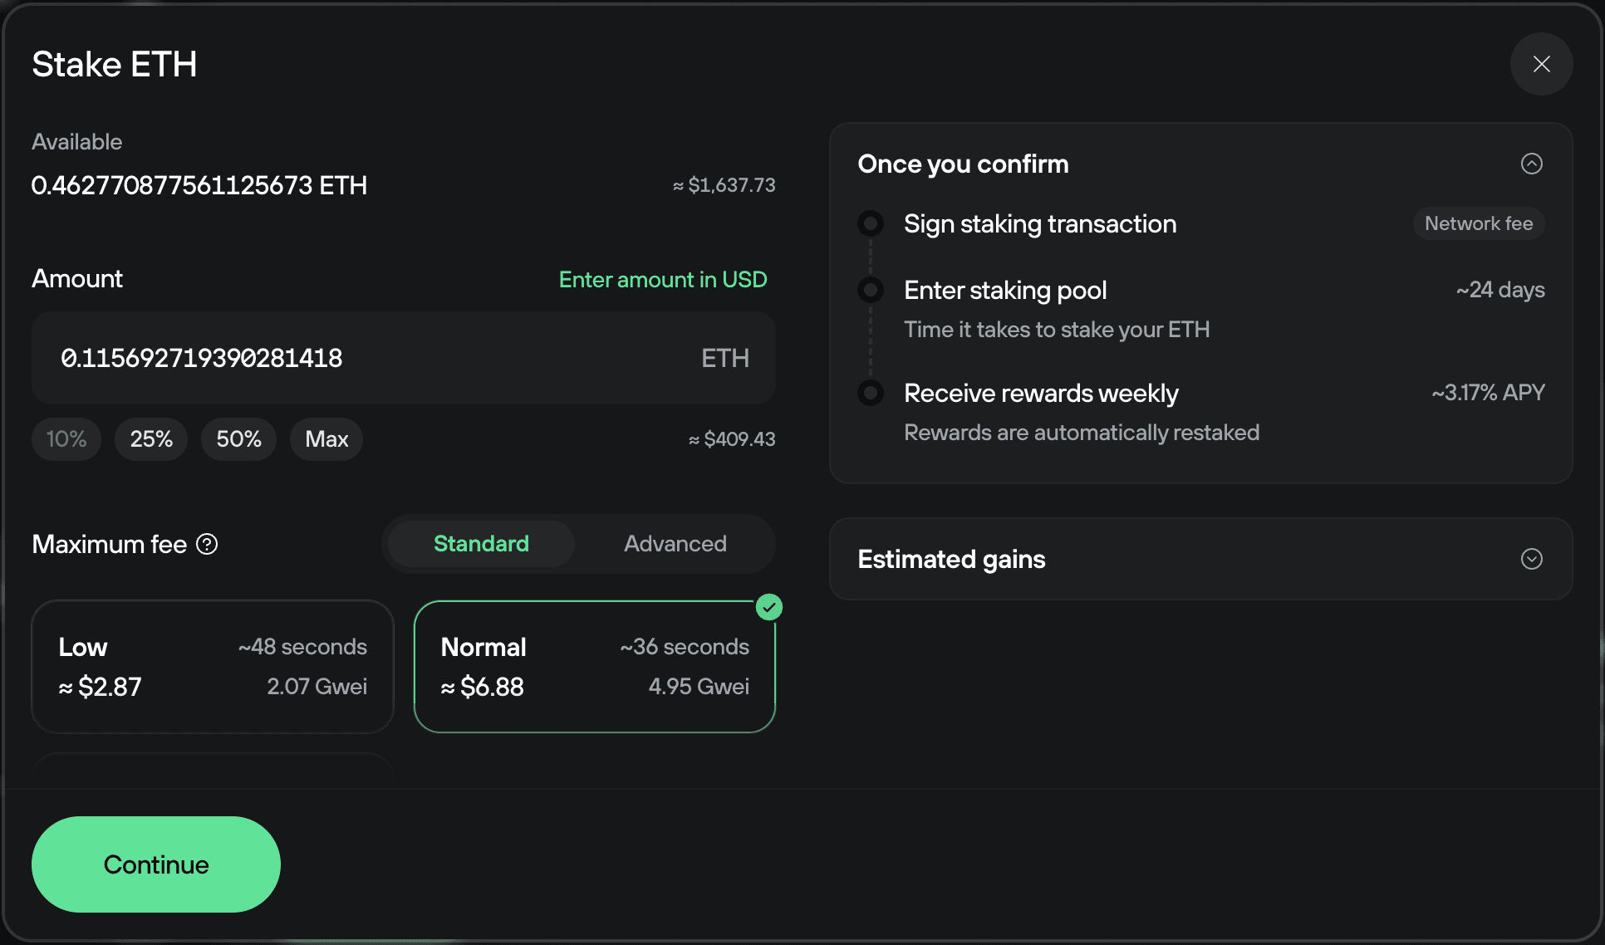Open the 50% amount selector
Screen dimensions: 1605x945
click(x=238, y=439)
